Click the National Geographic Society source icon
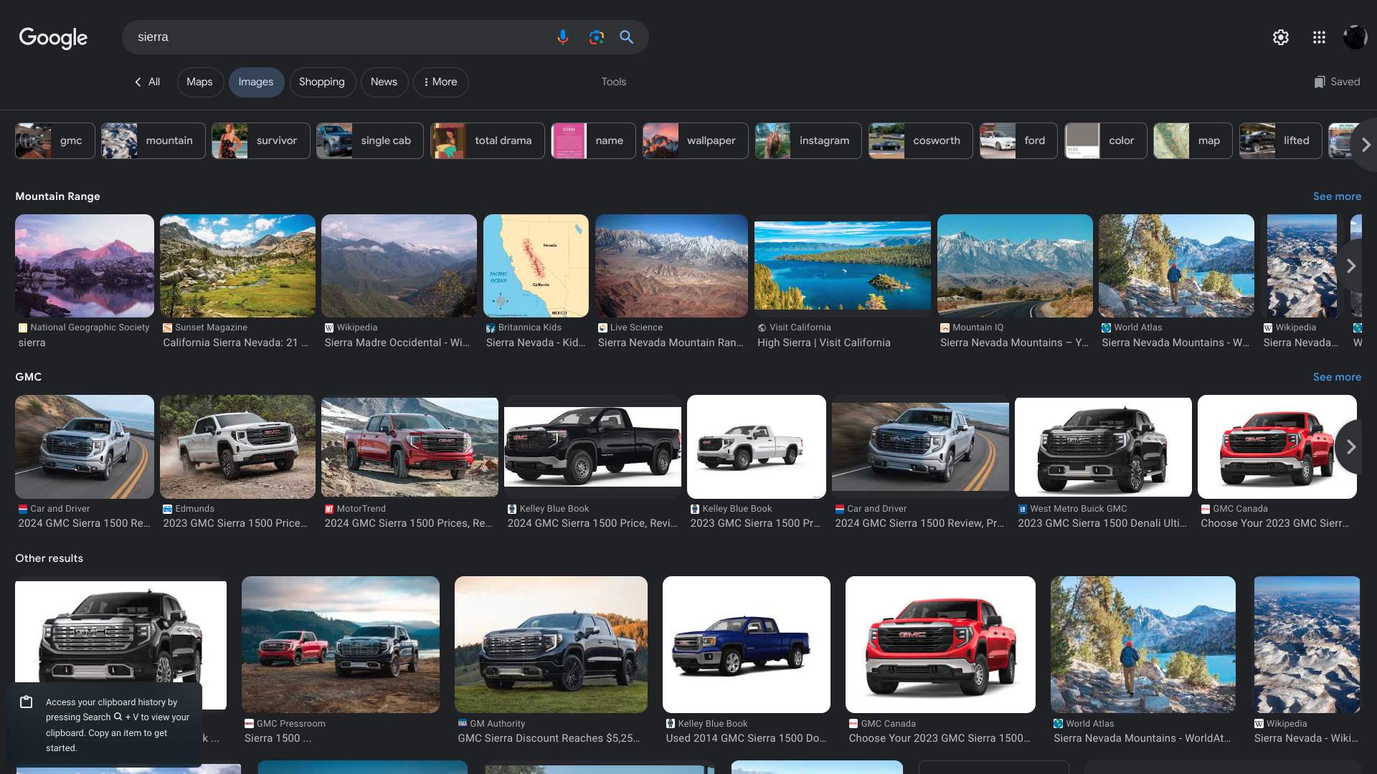Image resolution: width=1377 pixels, height=774 pixels. click(23, 328)
